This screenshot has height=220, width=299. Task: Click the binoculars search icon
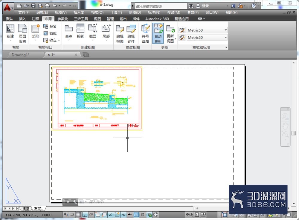[x=191, y=6]
